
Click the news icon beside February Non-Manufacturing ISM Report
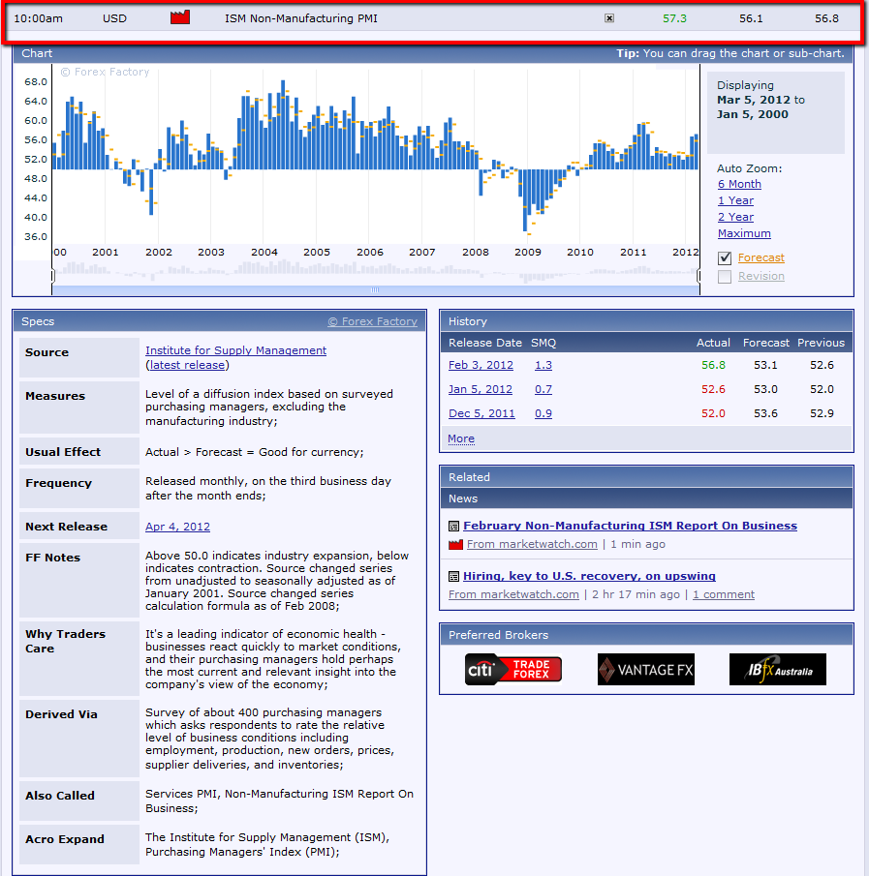click(x=454, y=526)
